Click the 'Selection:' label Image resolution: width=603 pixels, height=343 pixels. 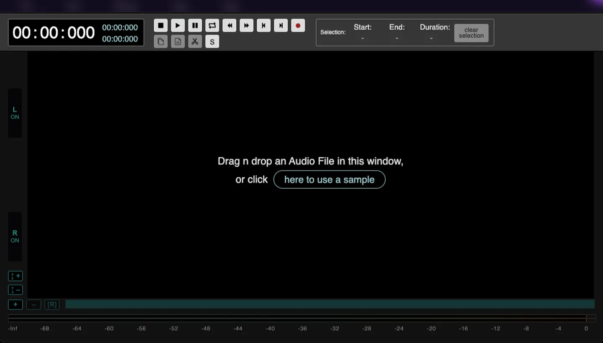pos(333,32)
